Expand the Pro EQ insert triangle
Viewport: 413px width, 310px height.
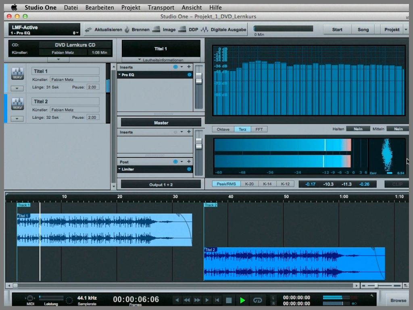[x=119, y=74]
